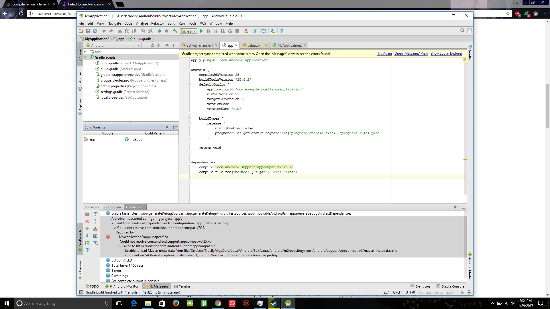Click the Debug app bug icon
The width and height of the screenshot is (550, 309).
tap(208, 31)
